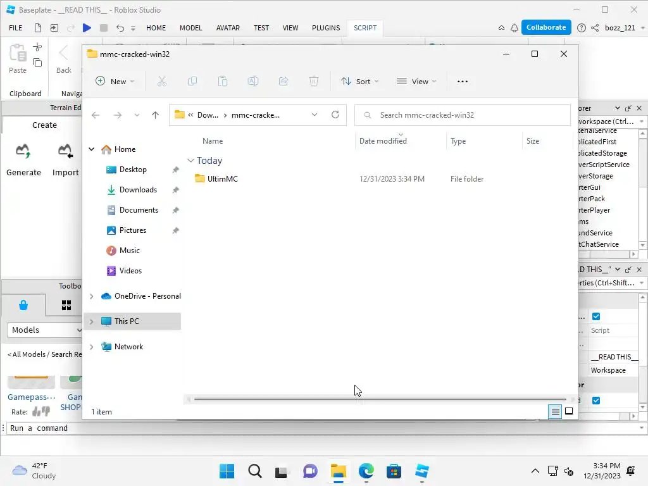Viewport: 648px width, 486px height.
Task: Switch to the TEST ribbon tab
Action: point(261,28)
